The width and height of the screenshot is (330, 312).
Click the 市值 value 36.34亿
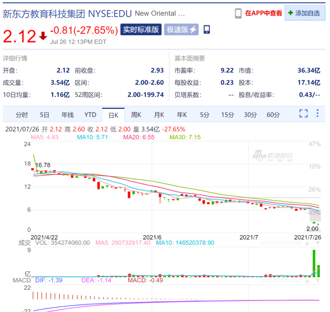309,70
